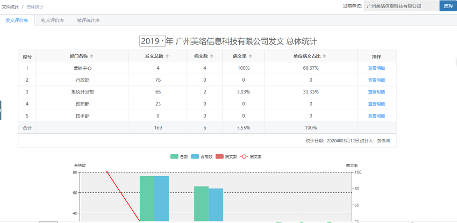Click 文件统计 breadcrumb link
This screenshot has width=457, height=223.
point(10,6)
